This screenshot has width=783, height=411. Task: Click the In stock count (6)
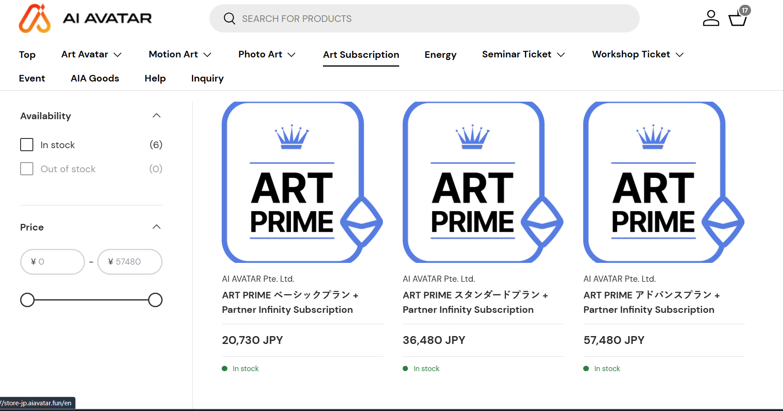click(156, 145)
